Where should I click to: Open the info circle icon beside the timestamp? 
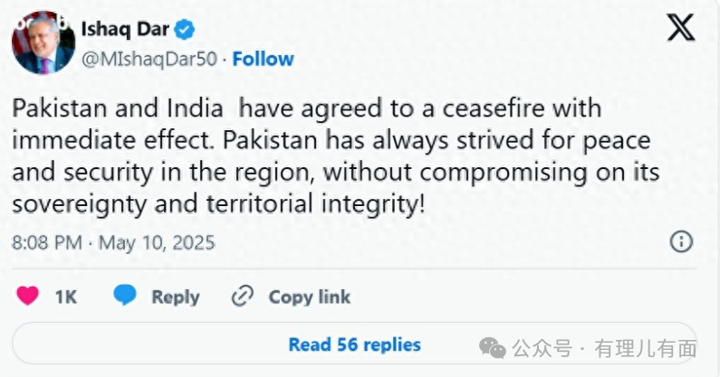pyautogui.click(x=681, y=241)
